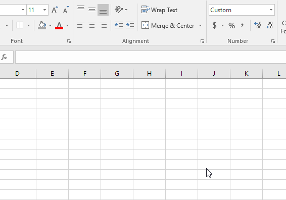The width and height of the screenshot is (286, 200).
Task: Open the accounting currency dropdown arrow
Action: click(222, 25)
